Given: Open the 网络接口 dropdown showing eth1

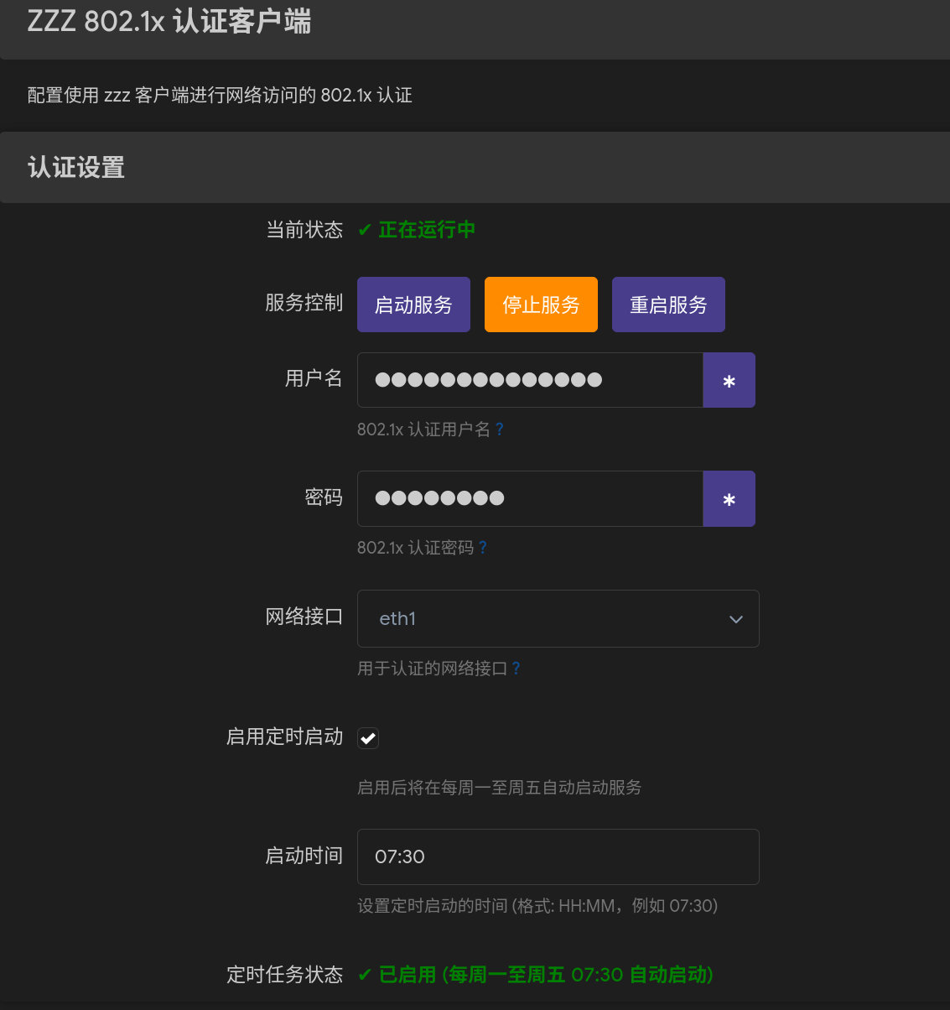Looking at the screenshot, I should point(545,619).
